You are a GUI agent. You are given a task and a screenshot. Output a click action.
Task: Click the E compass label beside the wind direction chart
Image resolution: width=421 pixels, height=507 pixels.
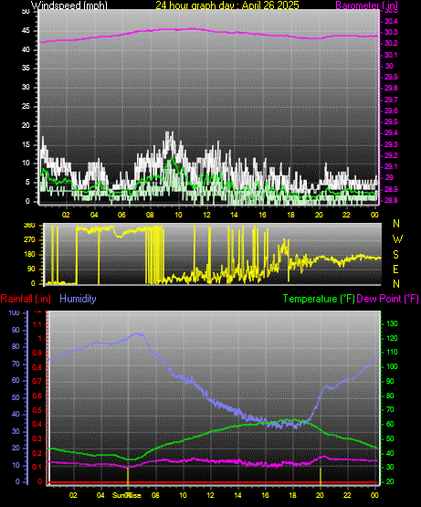(395, 269)
